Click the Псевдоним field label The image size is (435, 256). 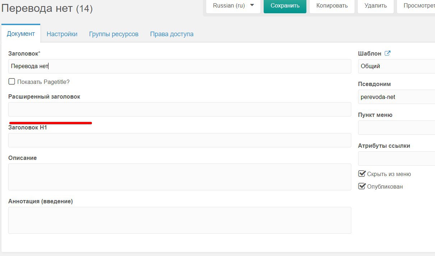[374, 84]
